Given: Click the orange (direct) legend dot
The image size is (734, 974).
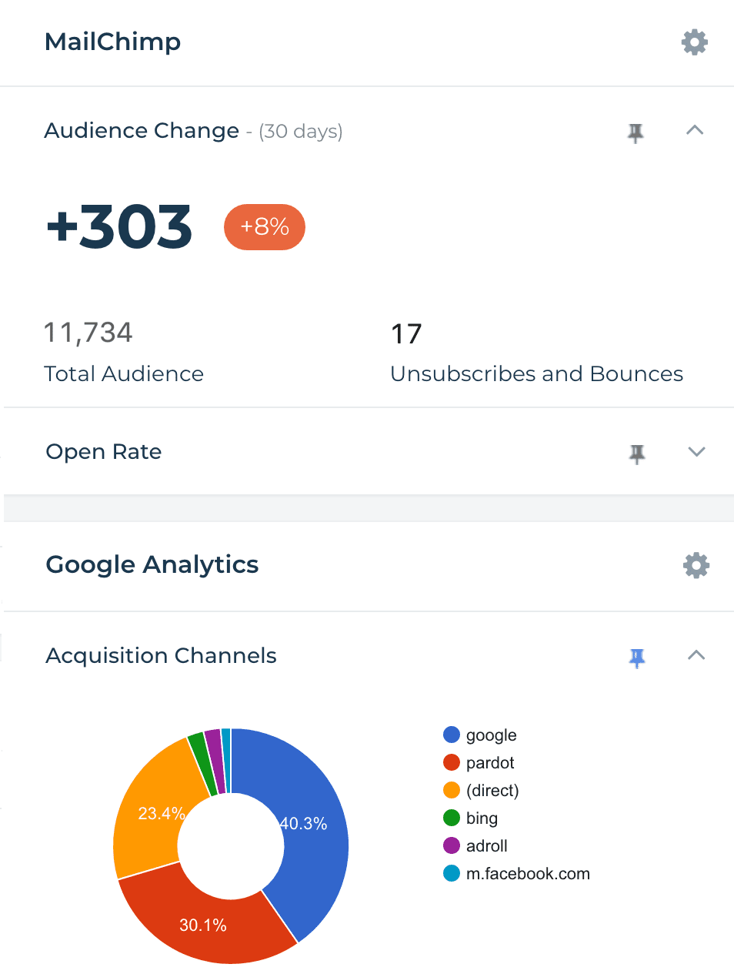Looking at the screenshot, I should tap(452, 790).
